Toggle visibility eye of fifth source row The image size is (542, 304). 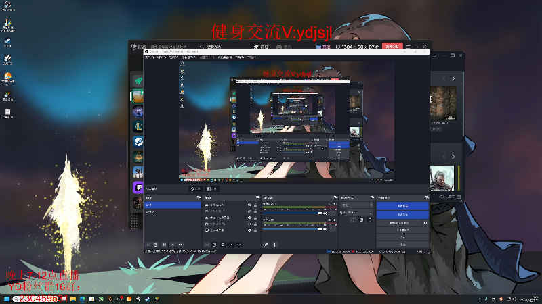coord(249,230)
